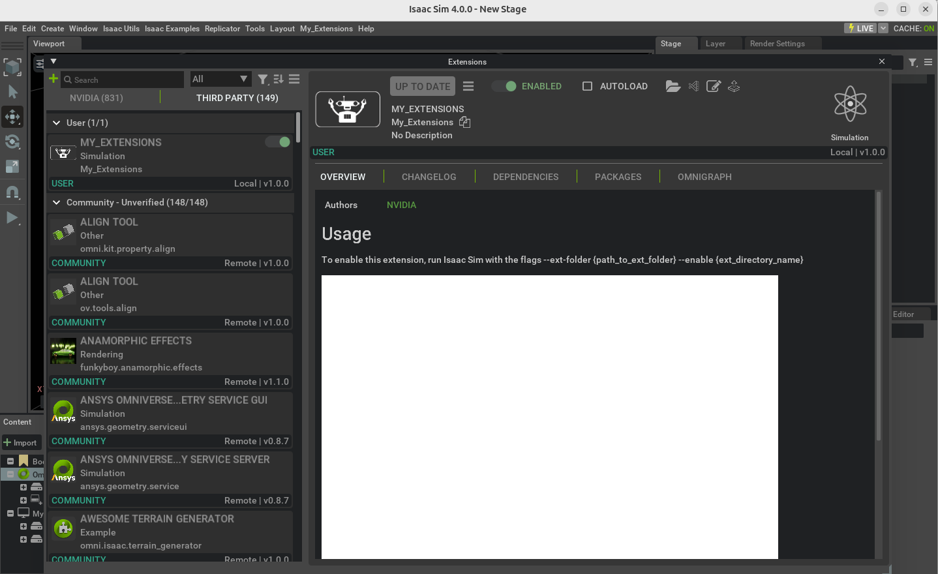
Task: Toggle the LIVE sync button
Action: pos(861,28)
